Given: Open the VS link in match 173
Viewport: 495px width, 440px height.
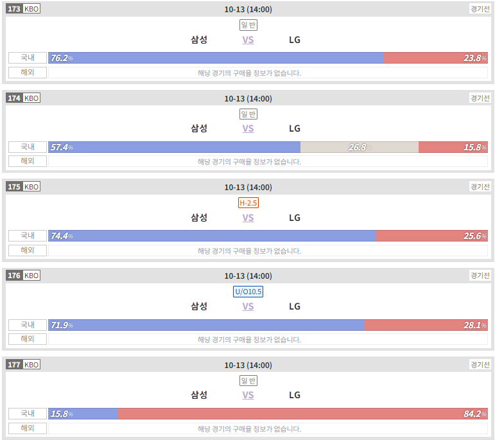Looking at the screenshot, I should [x=248, y=40].
